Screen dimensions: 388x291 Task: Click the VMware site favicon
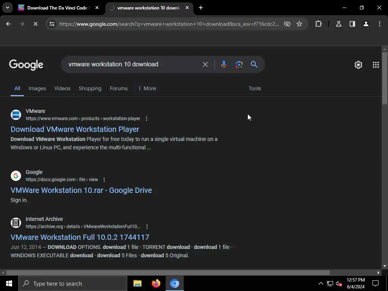pyautogui.click(x=16, y=115)
